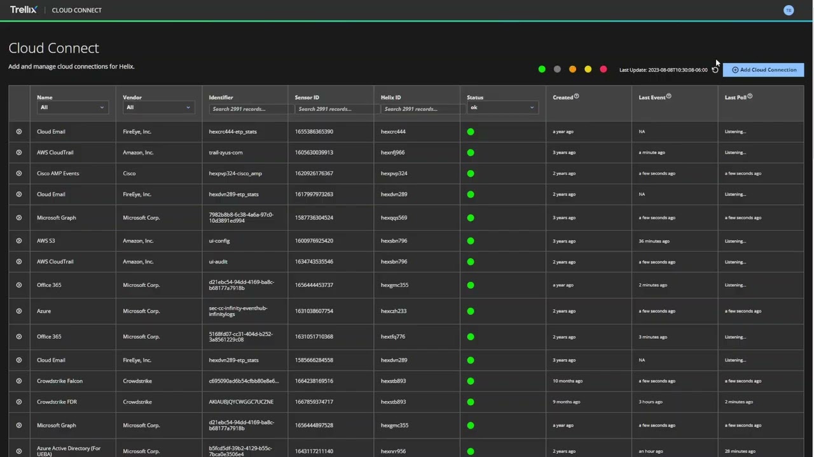Expand the Microsoft Graph row with sensor 1656444897528
Image resolution: width=814 pixels, height=457 pixels.
pos(19,425)
